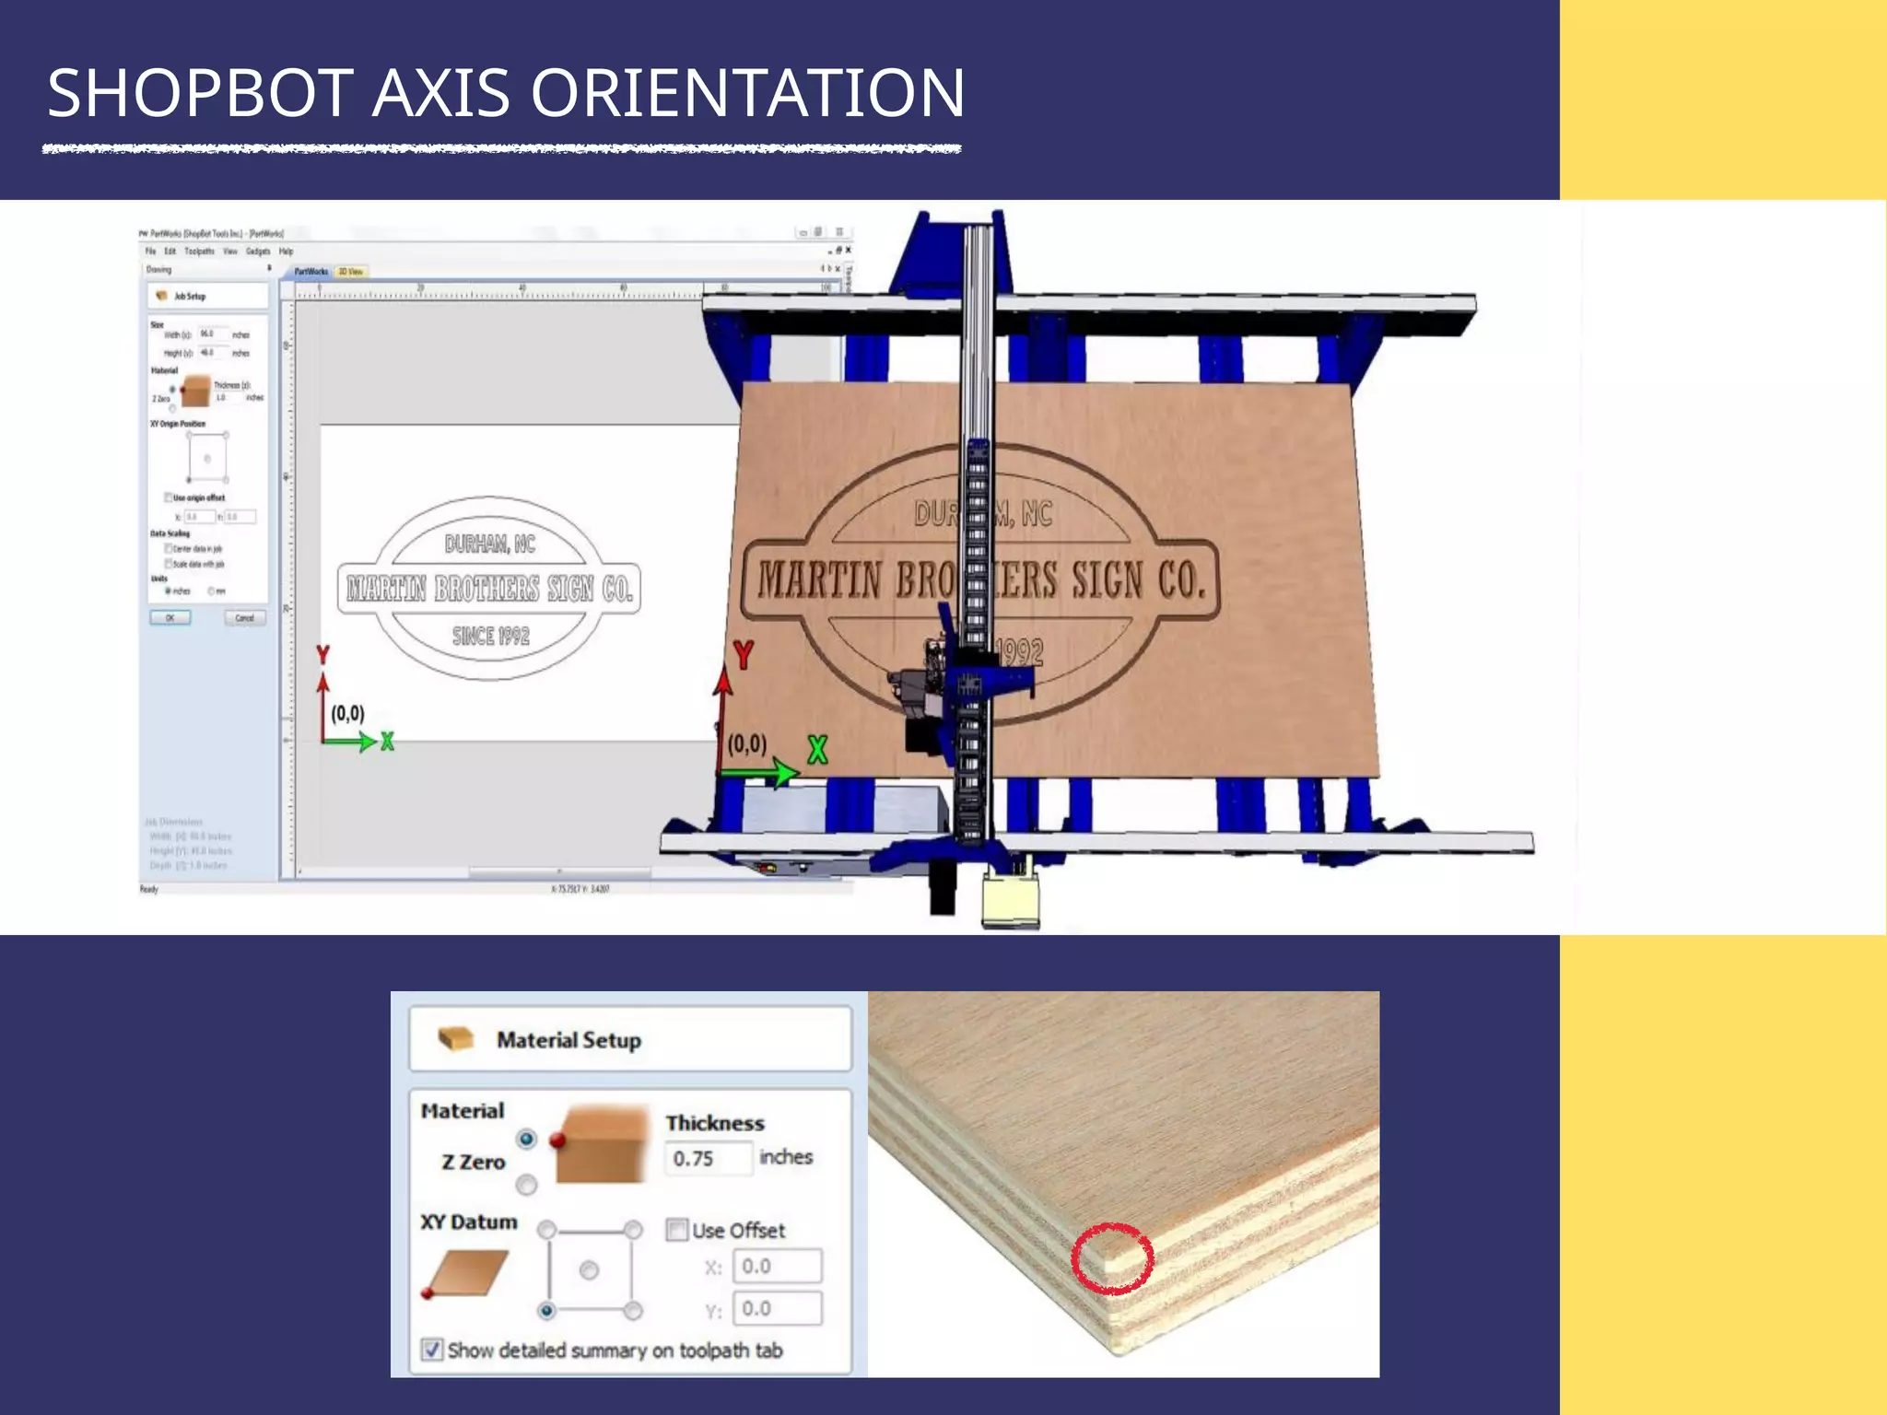Screen dimensions: 1887x1415
Task: Open the Help menu in PartWorks
Action: click(286, 251)
